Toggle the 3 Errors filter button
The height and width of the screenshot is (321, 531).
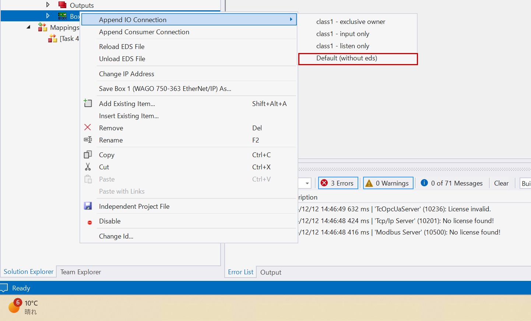pyautogui.click(x=338, y=183)
